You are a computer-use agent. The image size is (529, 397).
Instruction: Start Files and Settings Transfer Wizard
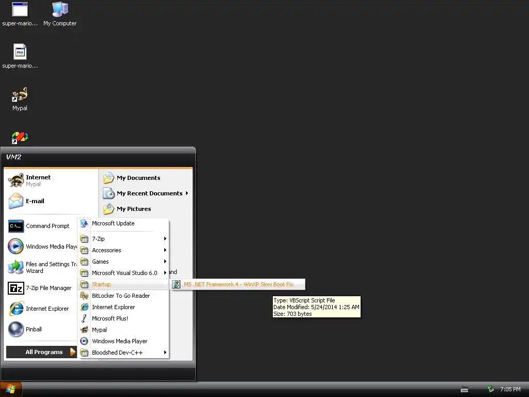tap(42, 267)
